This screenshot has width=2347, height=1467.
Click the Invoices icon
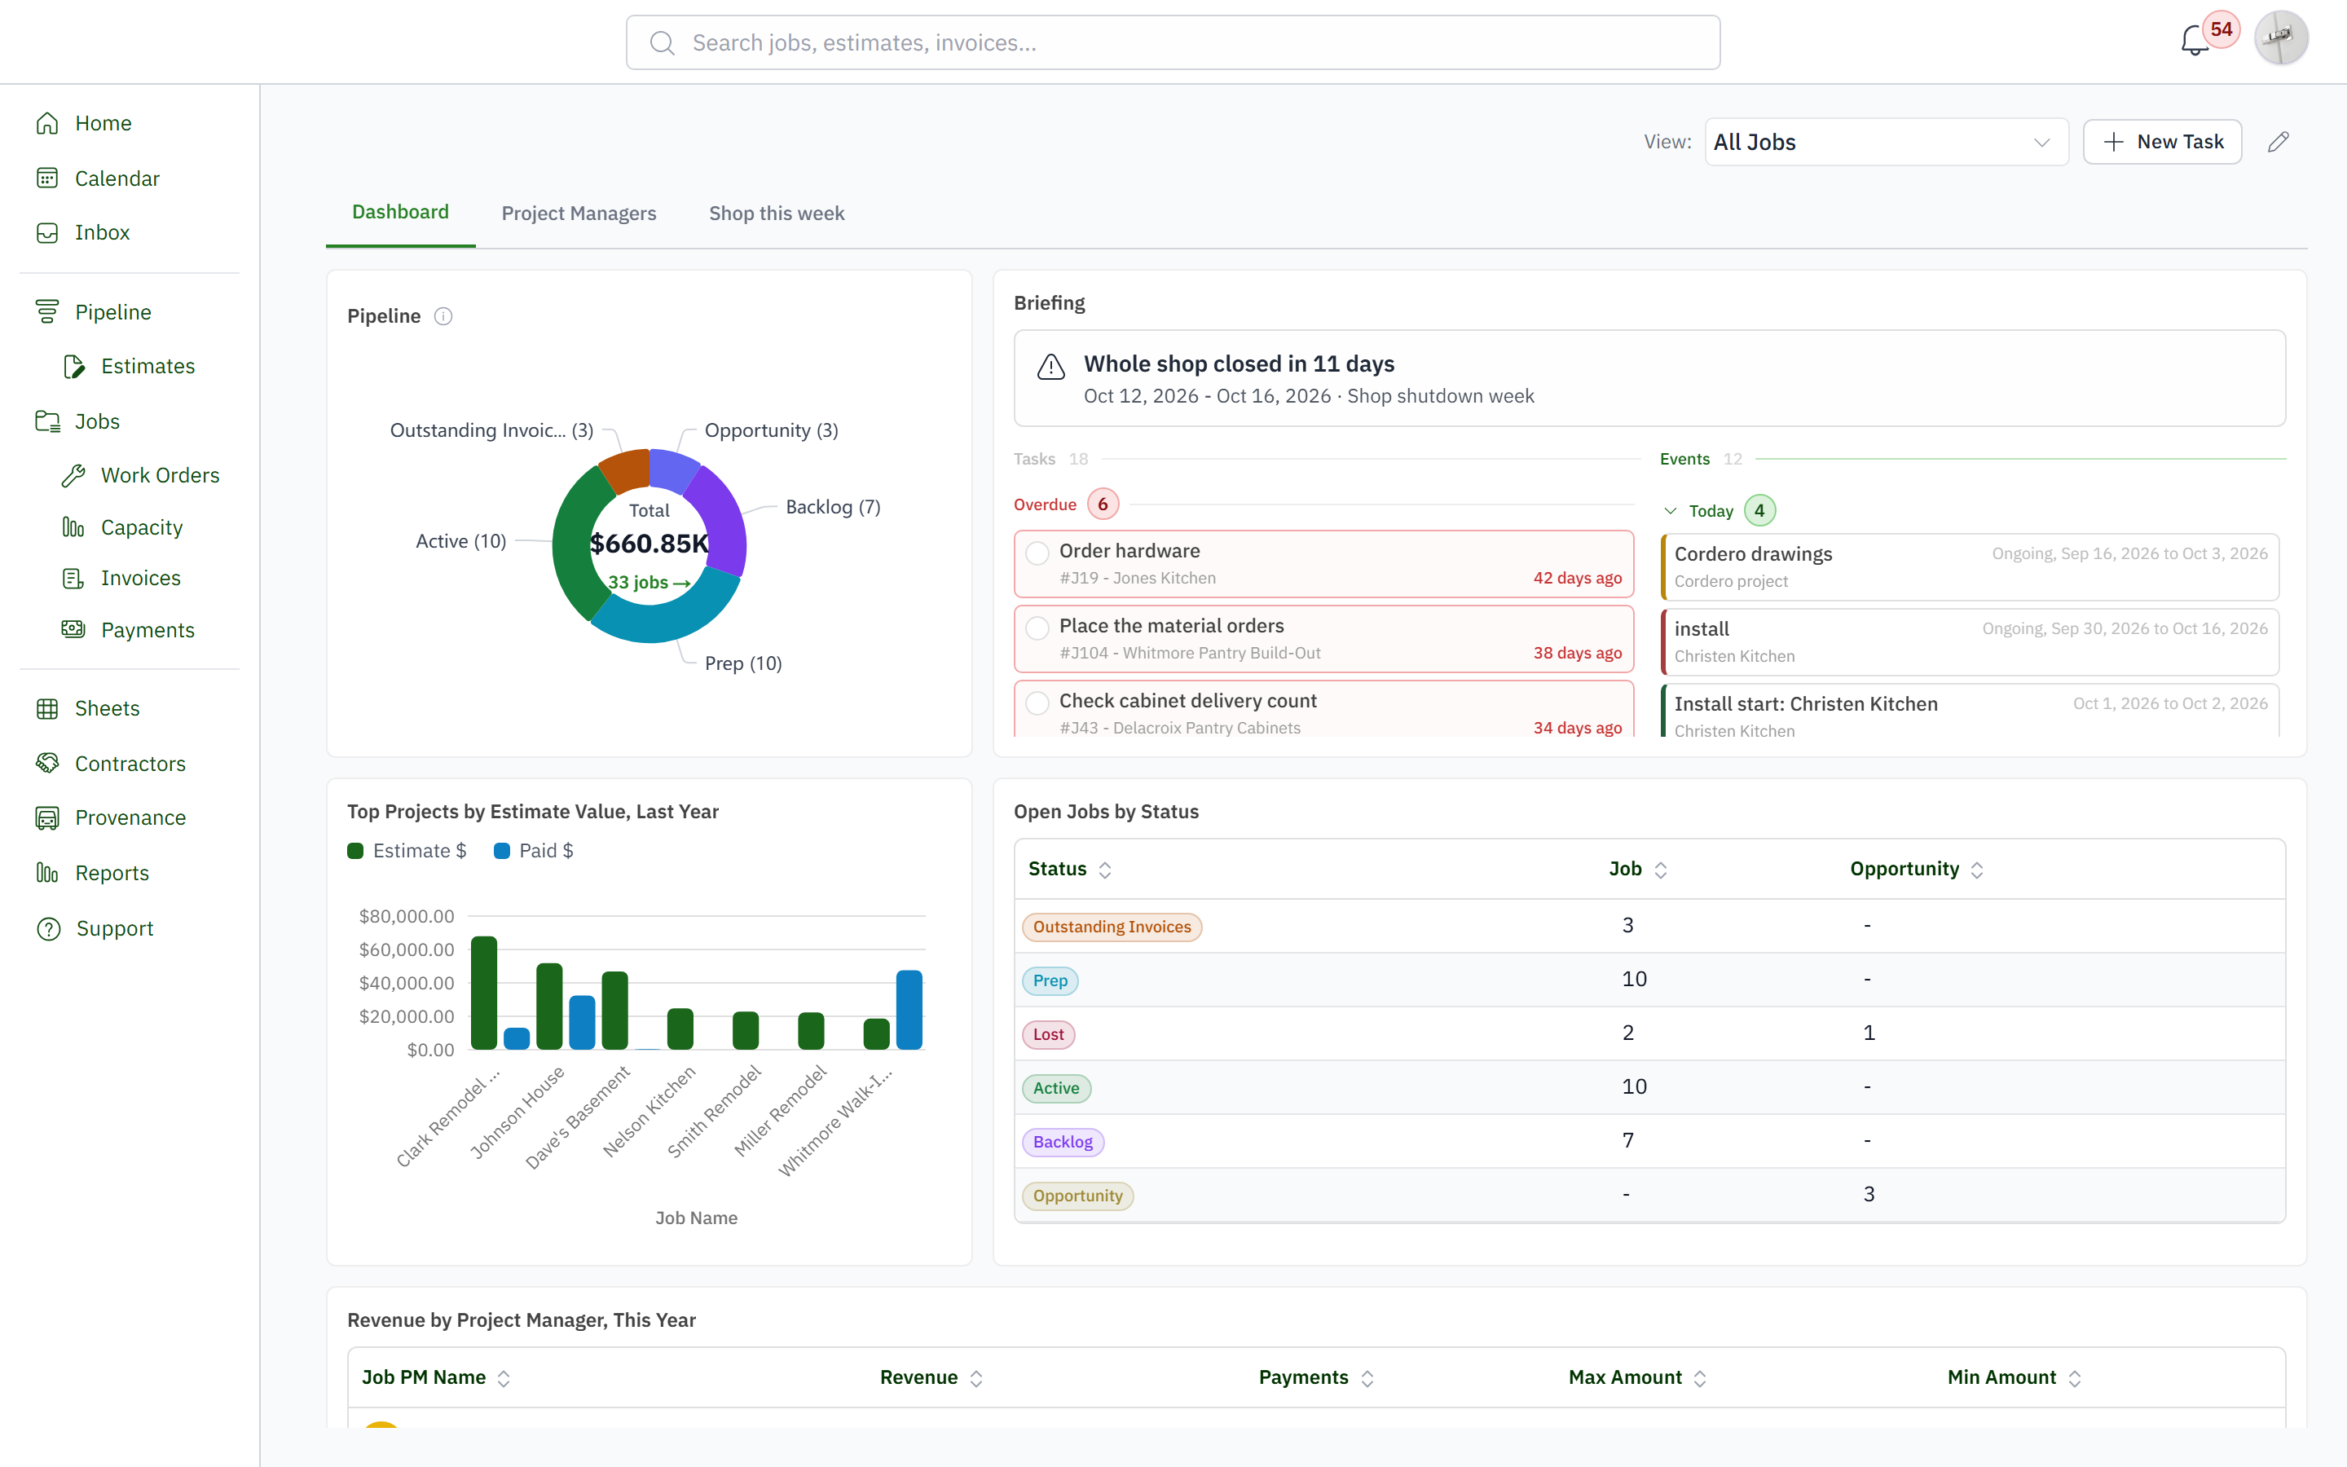click(73, 579)
